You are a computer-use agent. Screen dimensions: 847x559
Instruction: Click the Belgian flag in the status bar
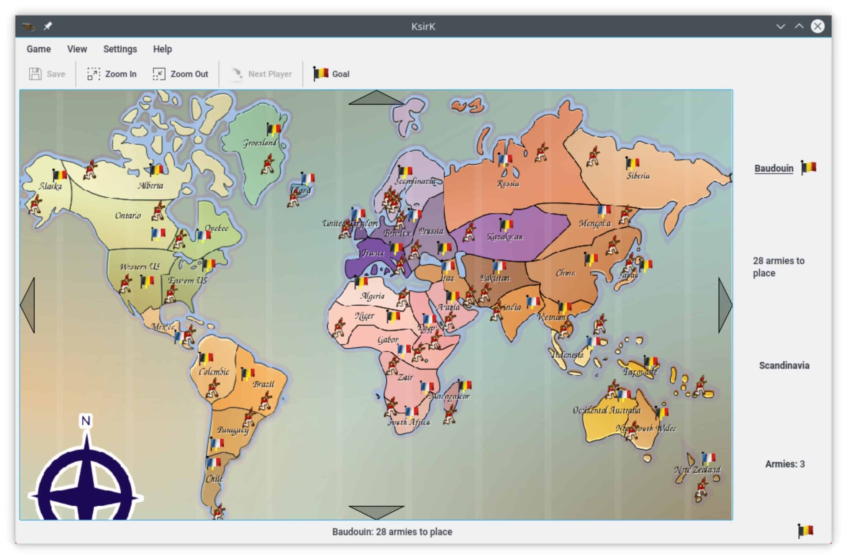tap(805, 531)
